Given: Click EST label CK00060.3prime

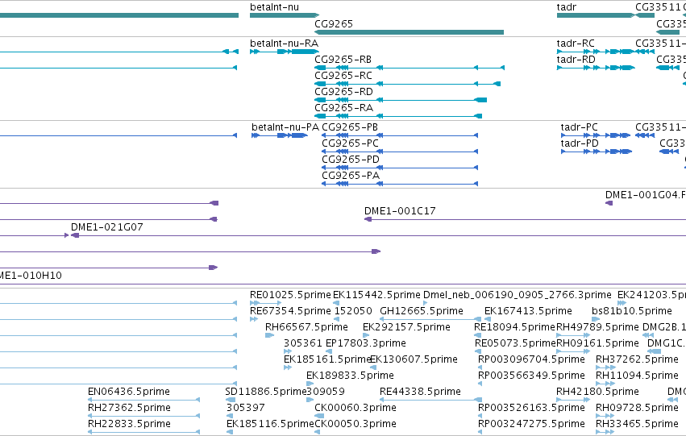Looking at the screenshot, I should click(x=355, y=409).
